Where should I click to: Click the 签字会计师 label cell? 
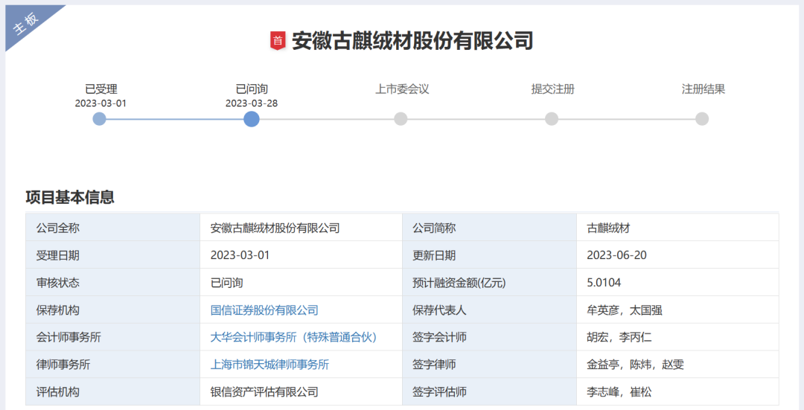tap(490, 337)
